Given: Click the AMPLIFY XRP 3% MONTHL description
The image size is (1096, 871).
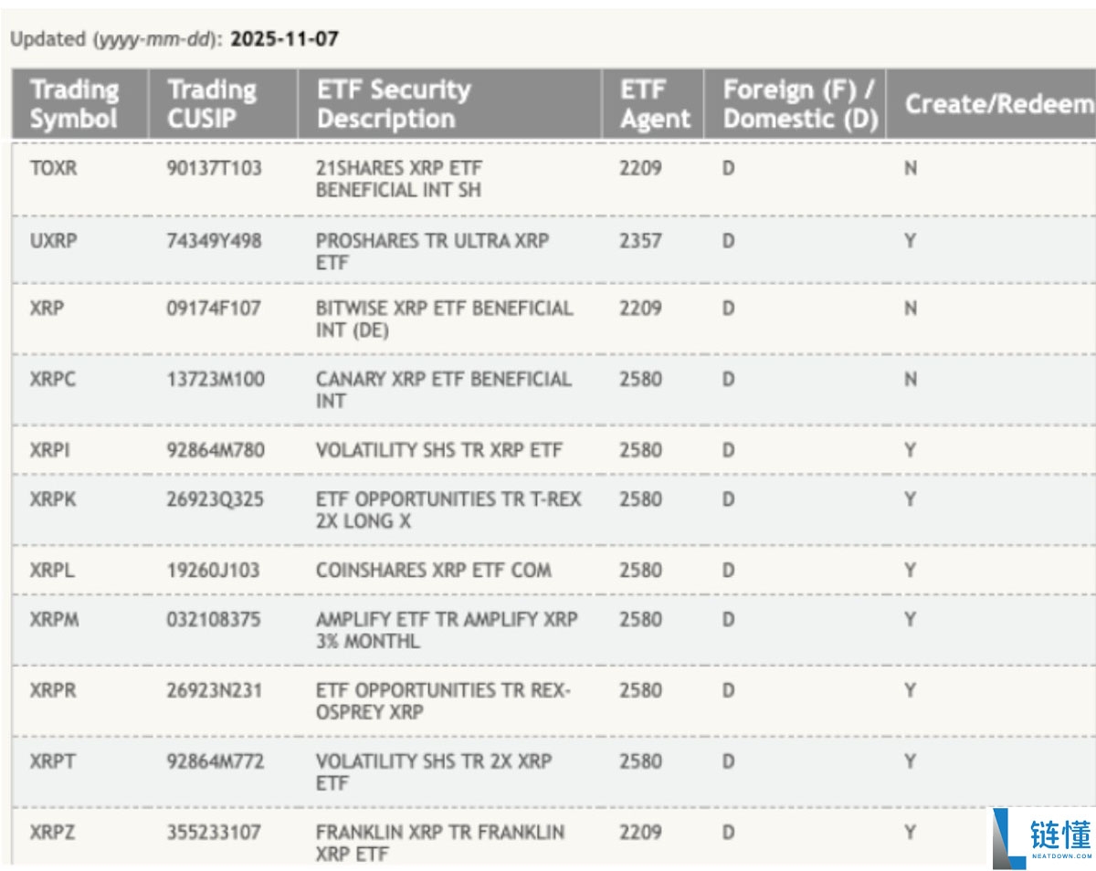Looking at the screenshot, I should coord(447,630).
